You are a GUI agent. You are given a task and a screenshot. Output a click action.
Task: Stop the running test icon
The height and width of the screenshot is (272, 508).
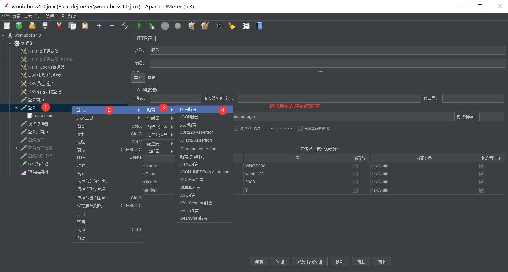tap(165, 26)
